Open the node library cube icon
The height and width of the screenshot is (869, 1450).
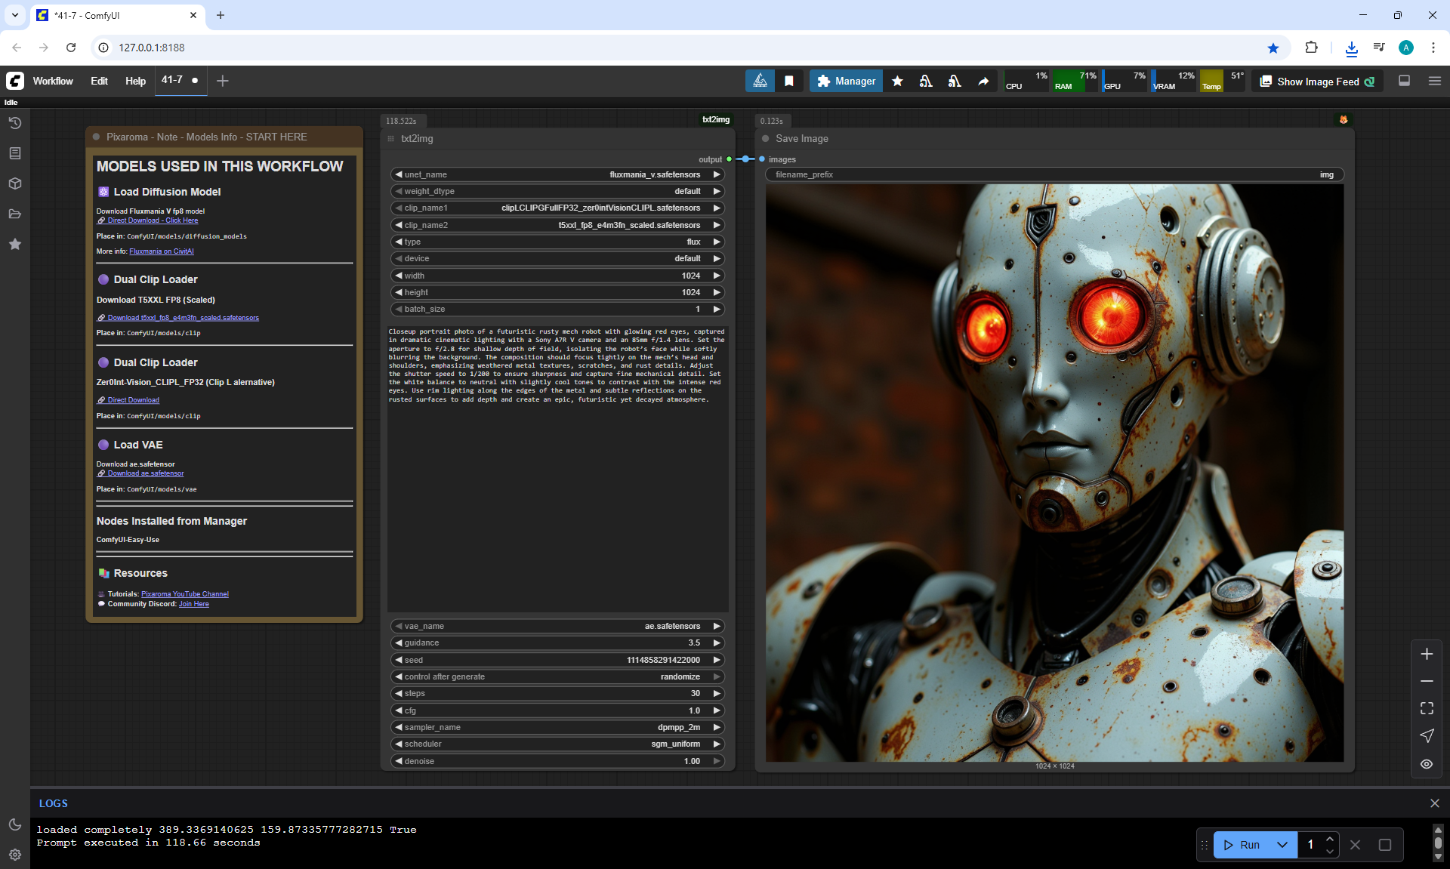tap(14, 183)
